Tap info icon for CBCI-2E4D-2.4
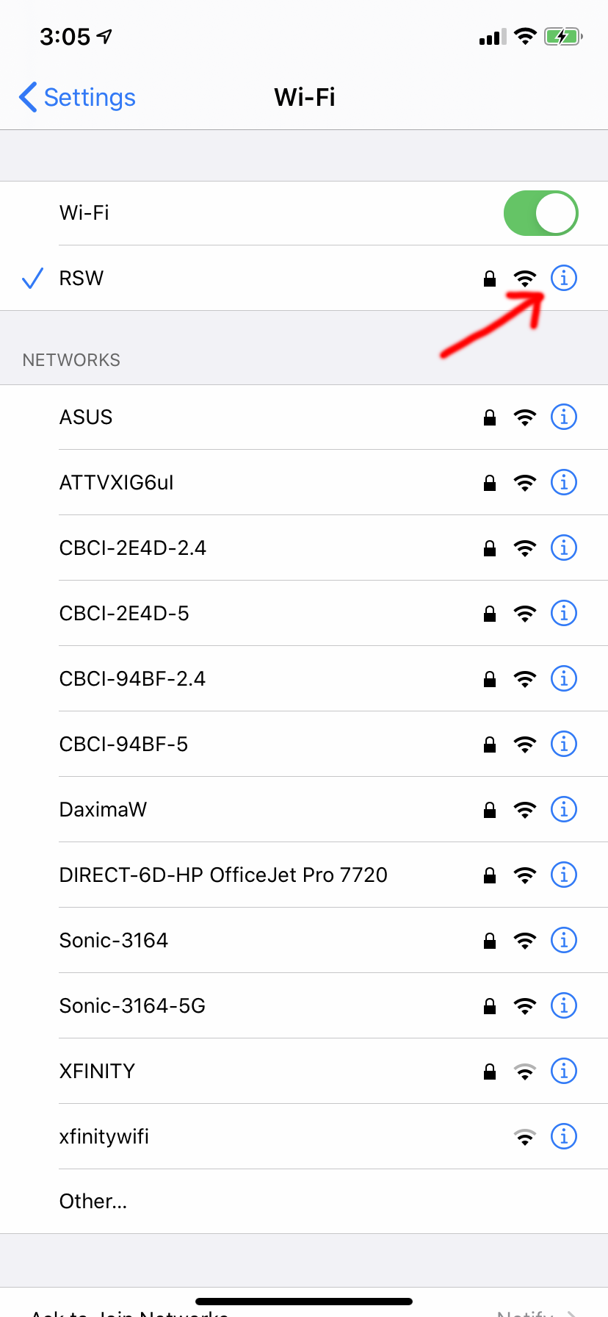The height and width of the screenshot is (1317, 608). pyautogui.click(x=564, y=548)
